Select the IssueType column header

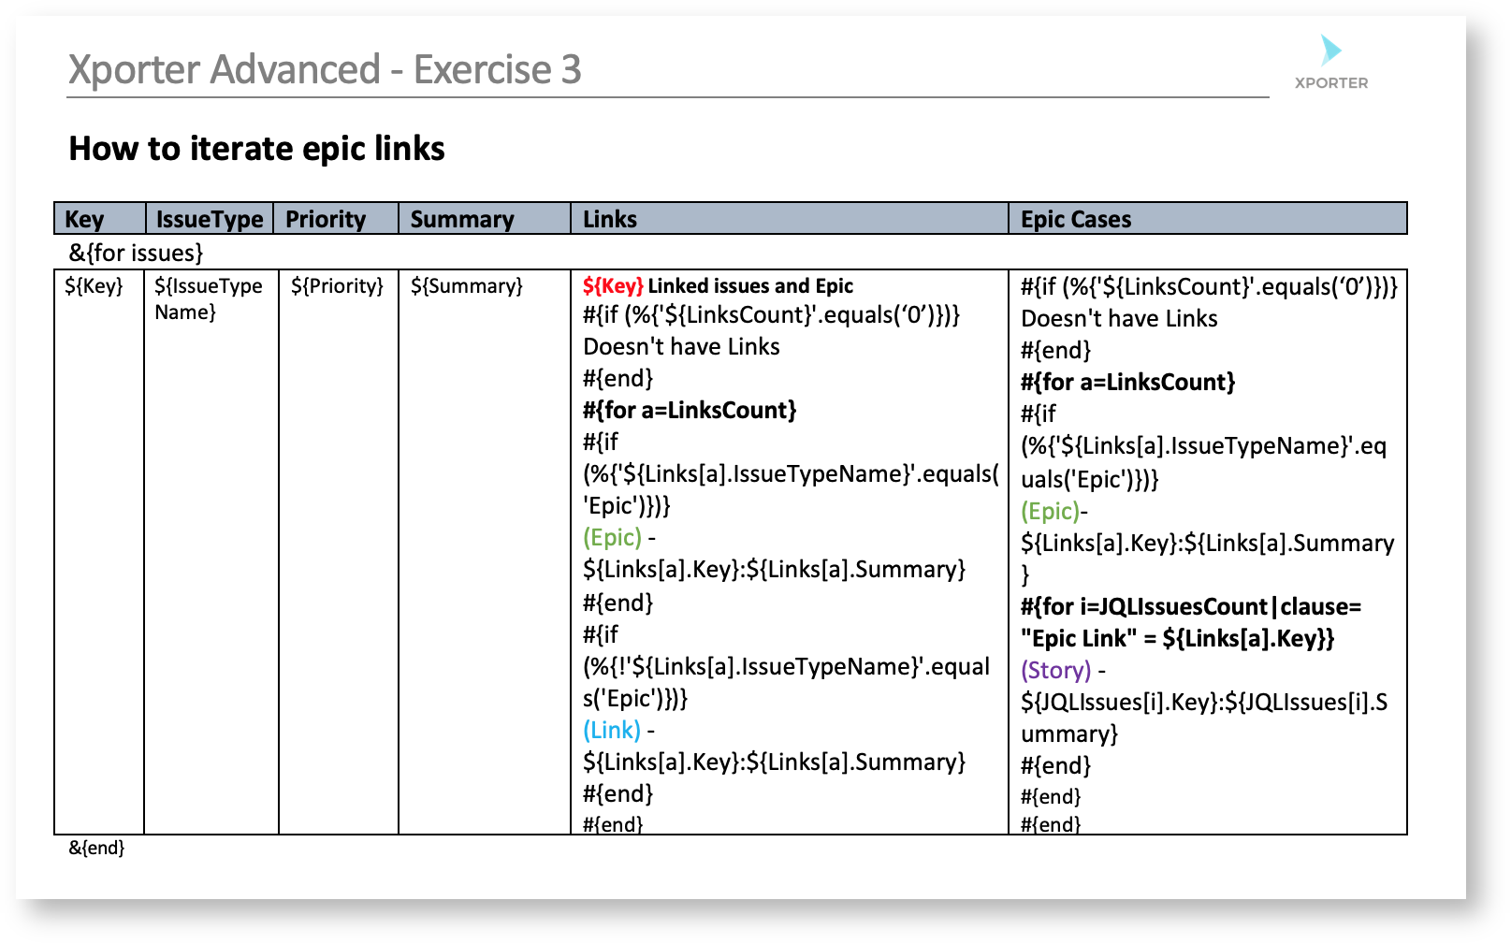[x=210, y=220]
